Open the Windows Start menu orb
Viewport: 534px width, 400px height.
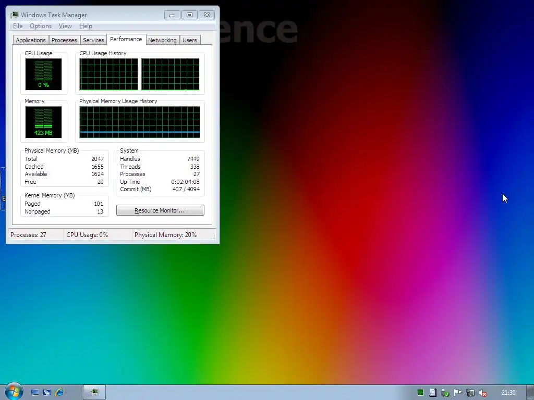pyautogui.click(x=14, y=392)
